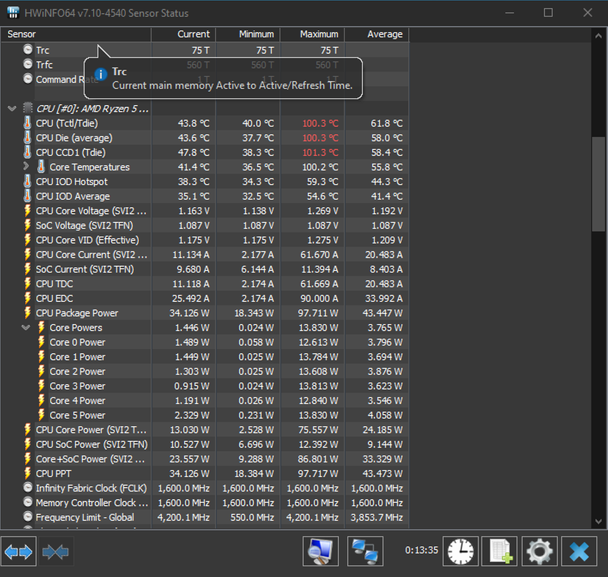Click the 61.8 °C average Tctl/Tdie value
This screenshot has width=608, height=577.
click(x=387, y=123)
